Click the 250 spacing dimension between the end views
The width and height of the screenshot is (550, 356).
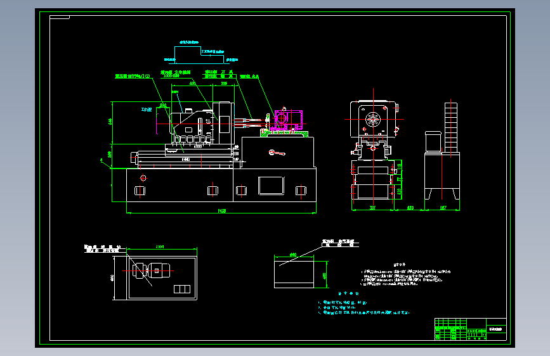pyautogui.click(x=410, y=208)
